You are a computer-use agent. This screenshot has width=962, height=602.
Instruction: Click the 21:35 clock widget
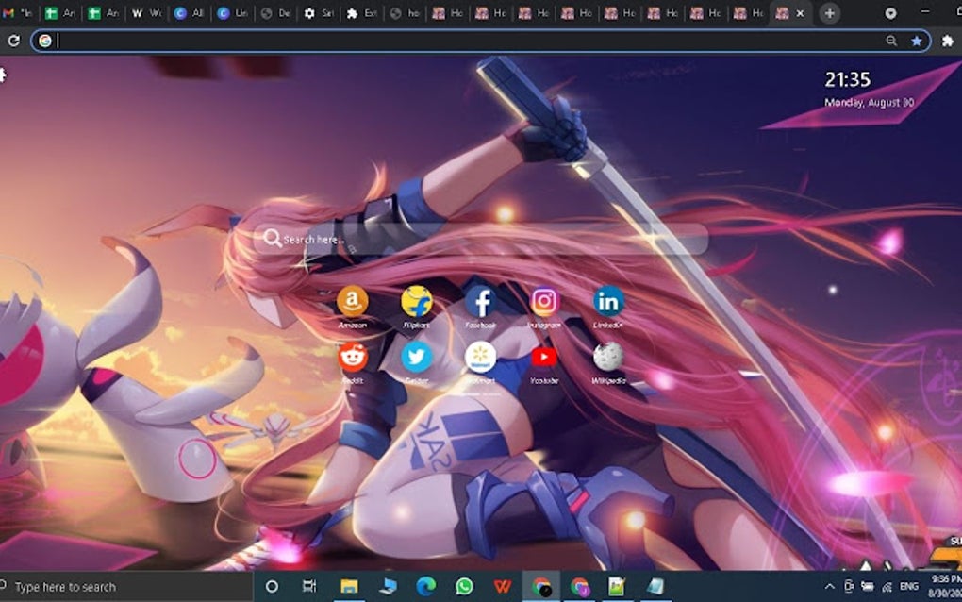click(847, 80)
